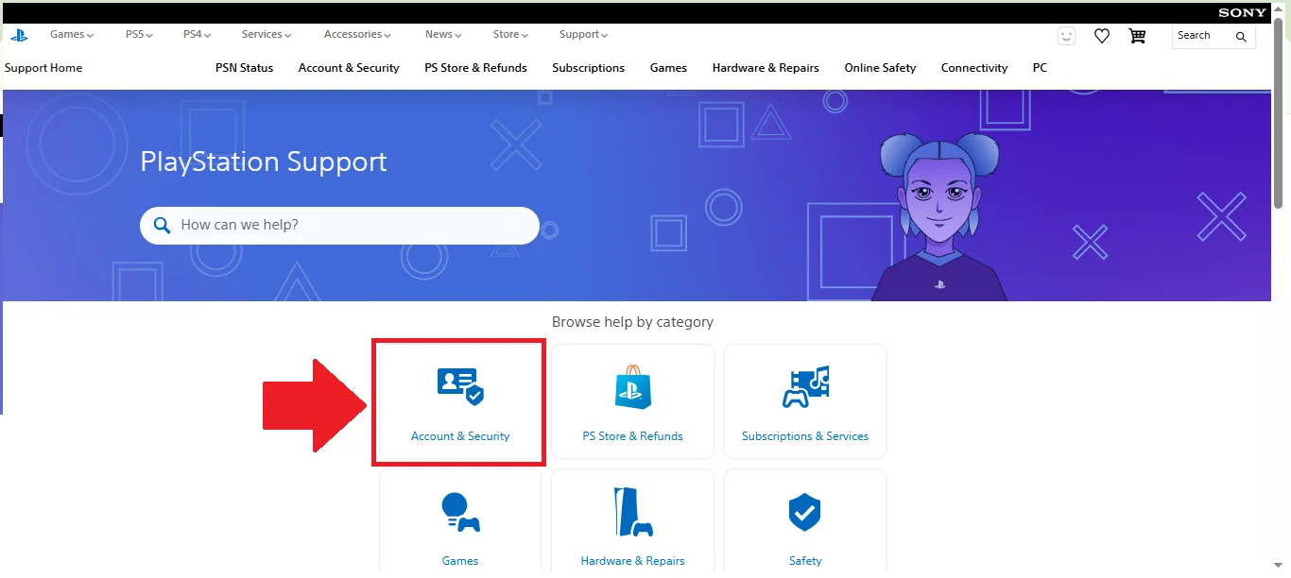The image size is (1291, 578).
Task: Open Subscriptions in the support nav
Action: 588,68
